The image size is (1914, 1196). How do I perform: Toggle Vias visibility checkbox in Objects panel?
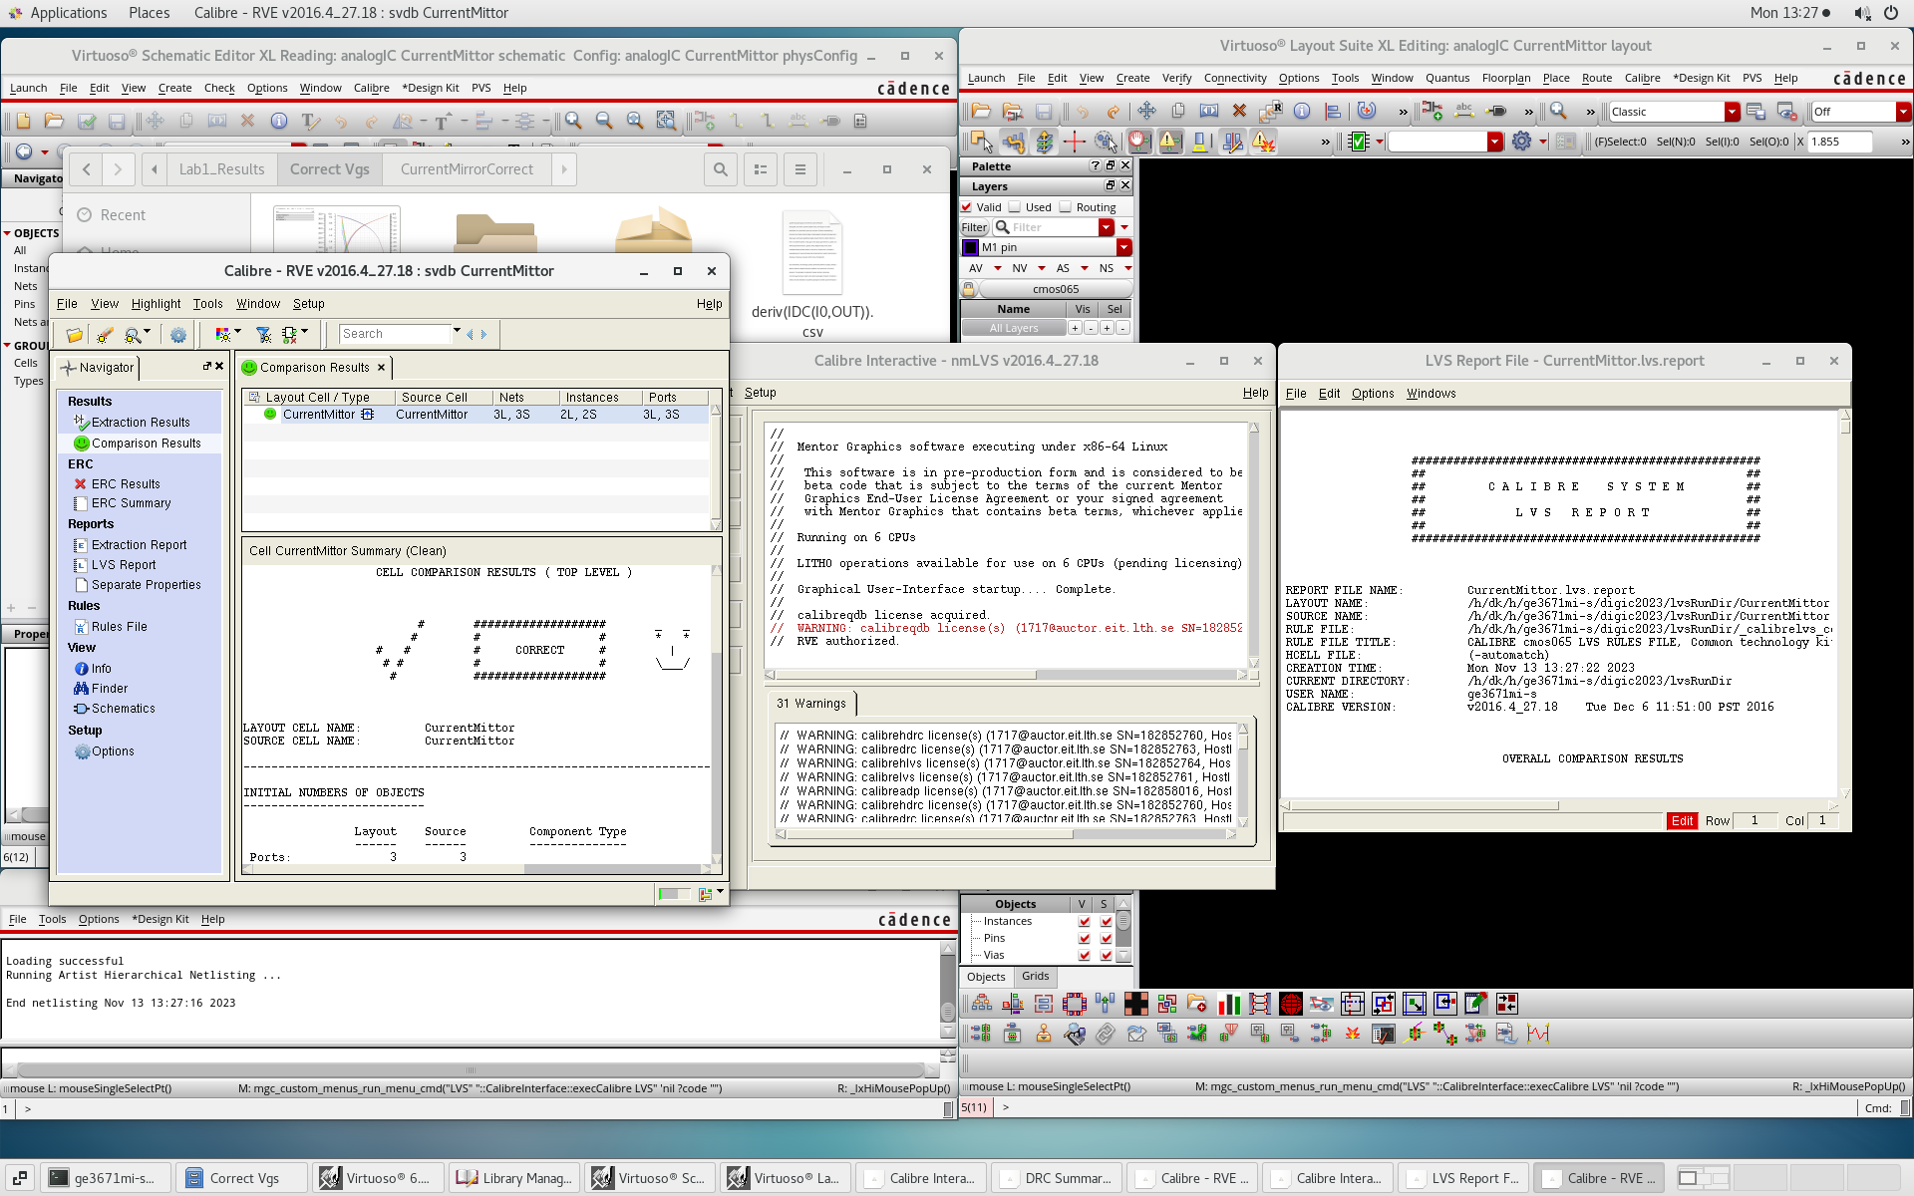click(1085, 956)
